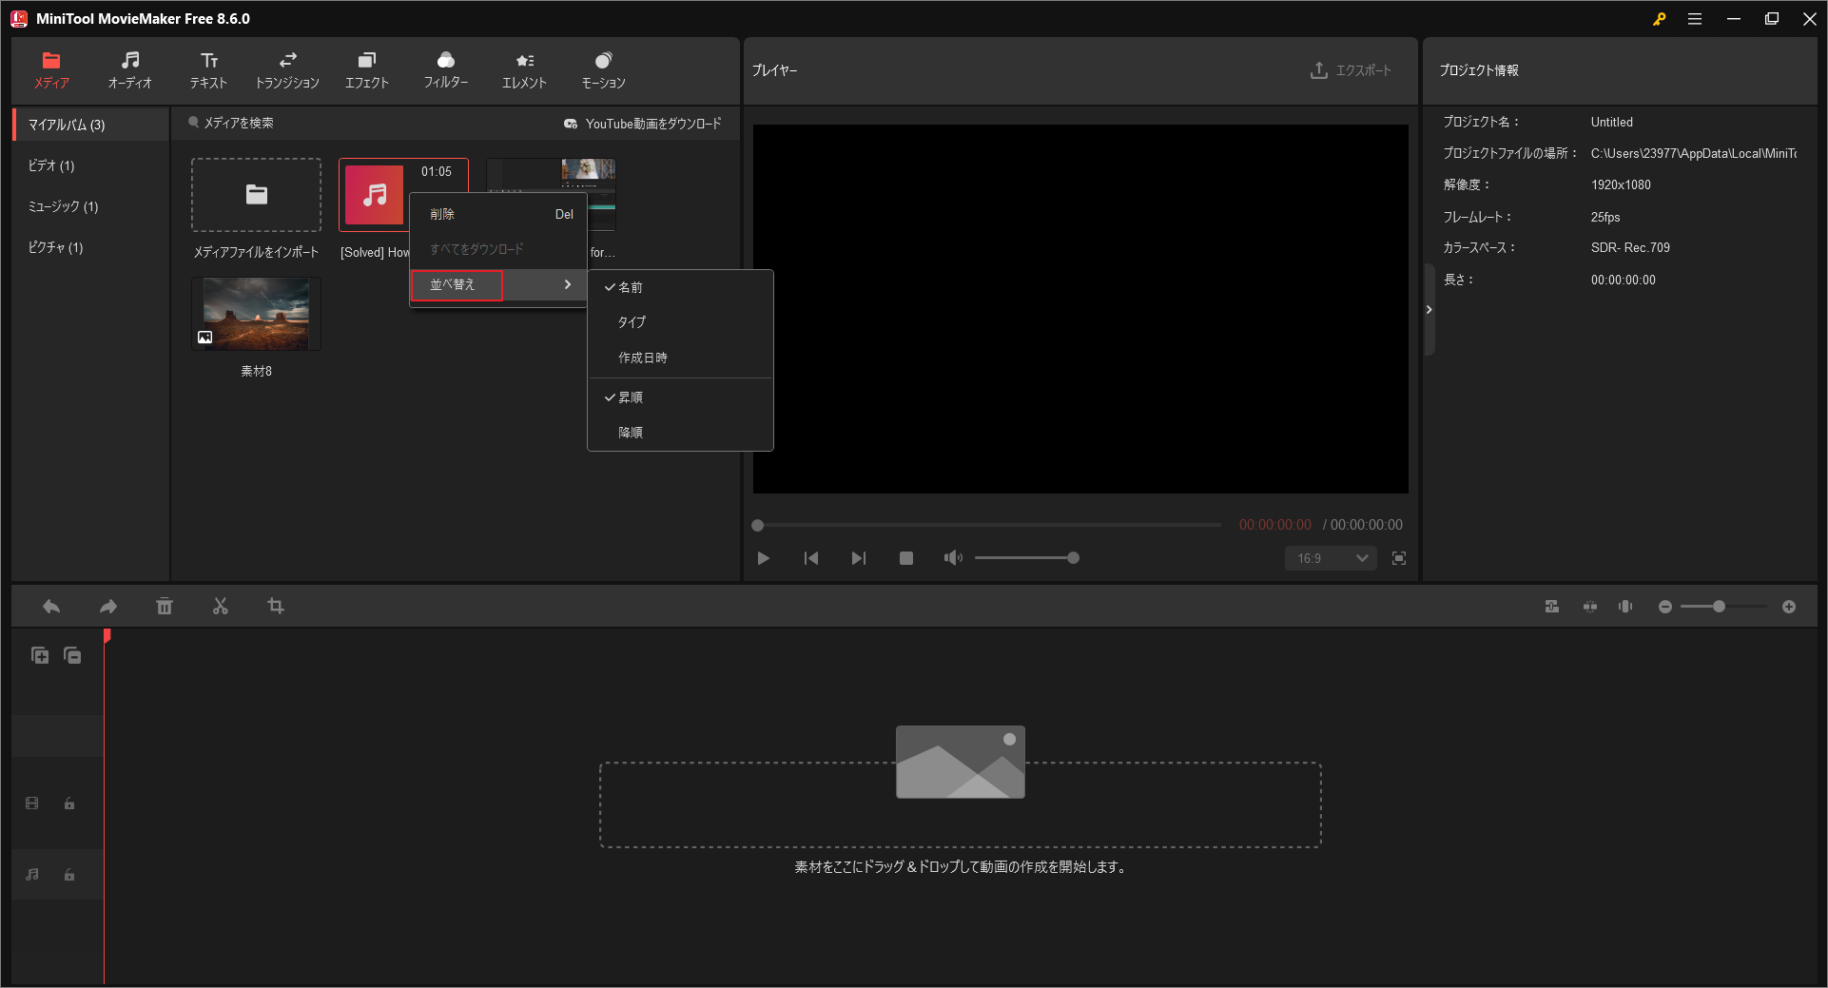Select the 素材8 image thumbnail
The width and height of the screenshot is (1828, 988).
255,314
